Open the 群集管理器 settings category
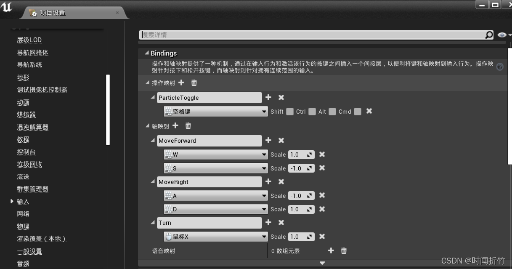This screenshot has height=269, width=512. click(32, 189)
